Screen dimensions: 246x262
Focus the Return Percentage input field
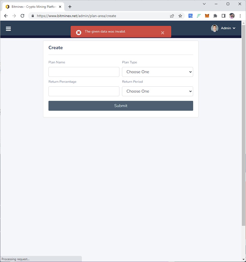point(84,91)
